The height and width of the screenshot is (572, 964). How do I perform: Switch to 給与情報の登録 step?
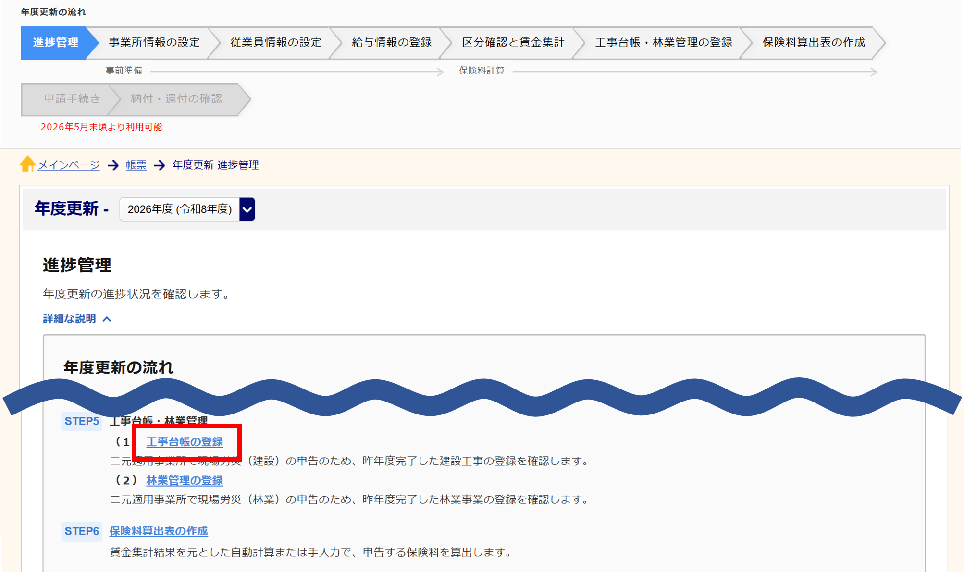point(391,43)
